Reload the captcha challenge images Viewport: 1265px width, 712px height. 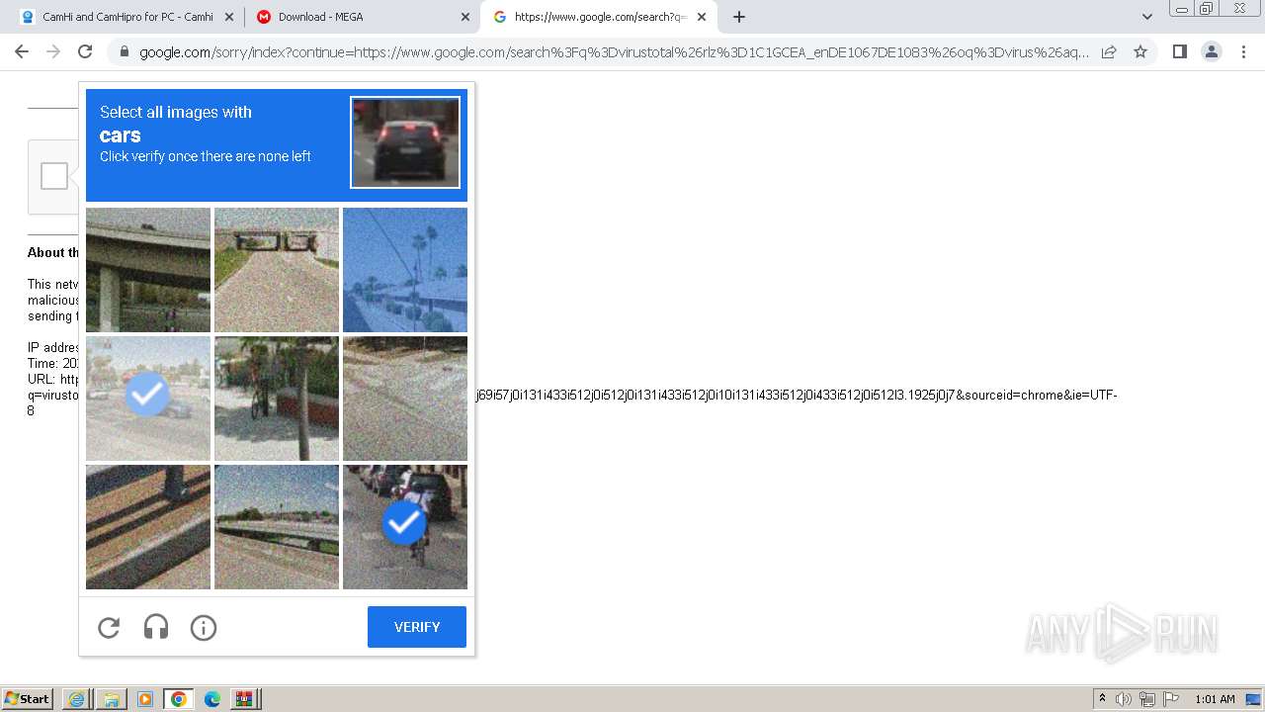point(109,627)
